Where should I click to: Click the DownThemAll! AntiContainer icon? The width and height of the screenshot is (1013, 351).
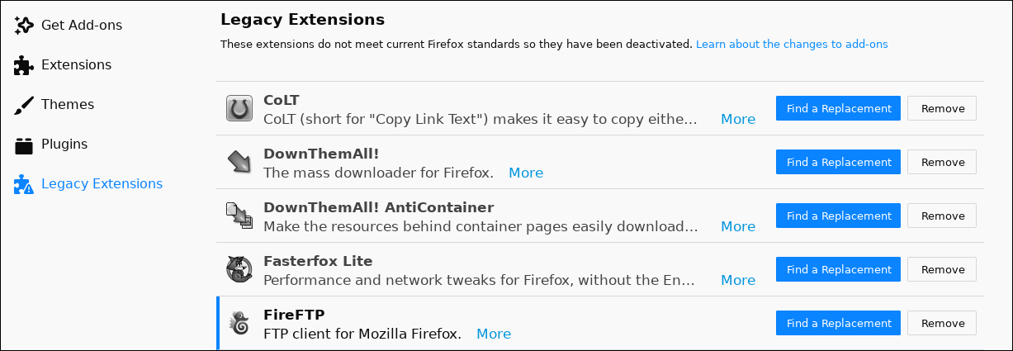tap(239, 216)
